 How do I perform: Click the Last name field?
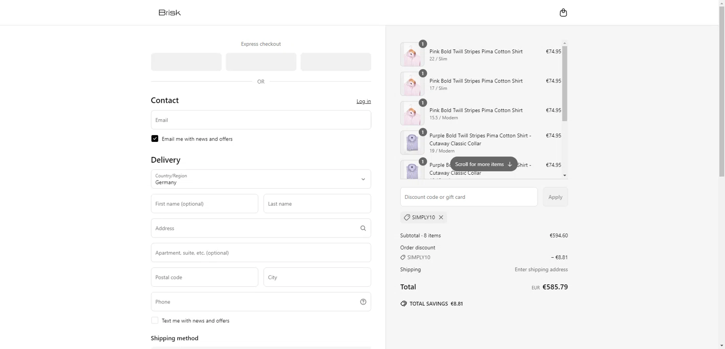coord(317,204)
